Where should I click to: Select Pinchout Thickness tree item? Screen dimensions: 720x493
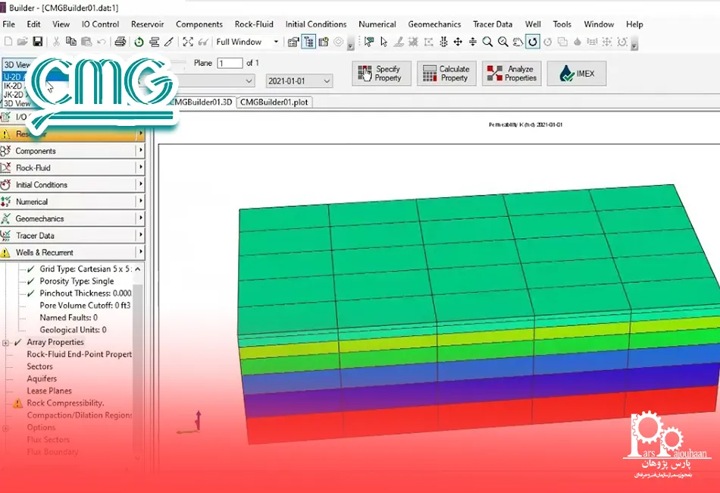coord(86,293)
